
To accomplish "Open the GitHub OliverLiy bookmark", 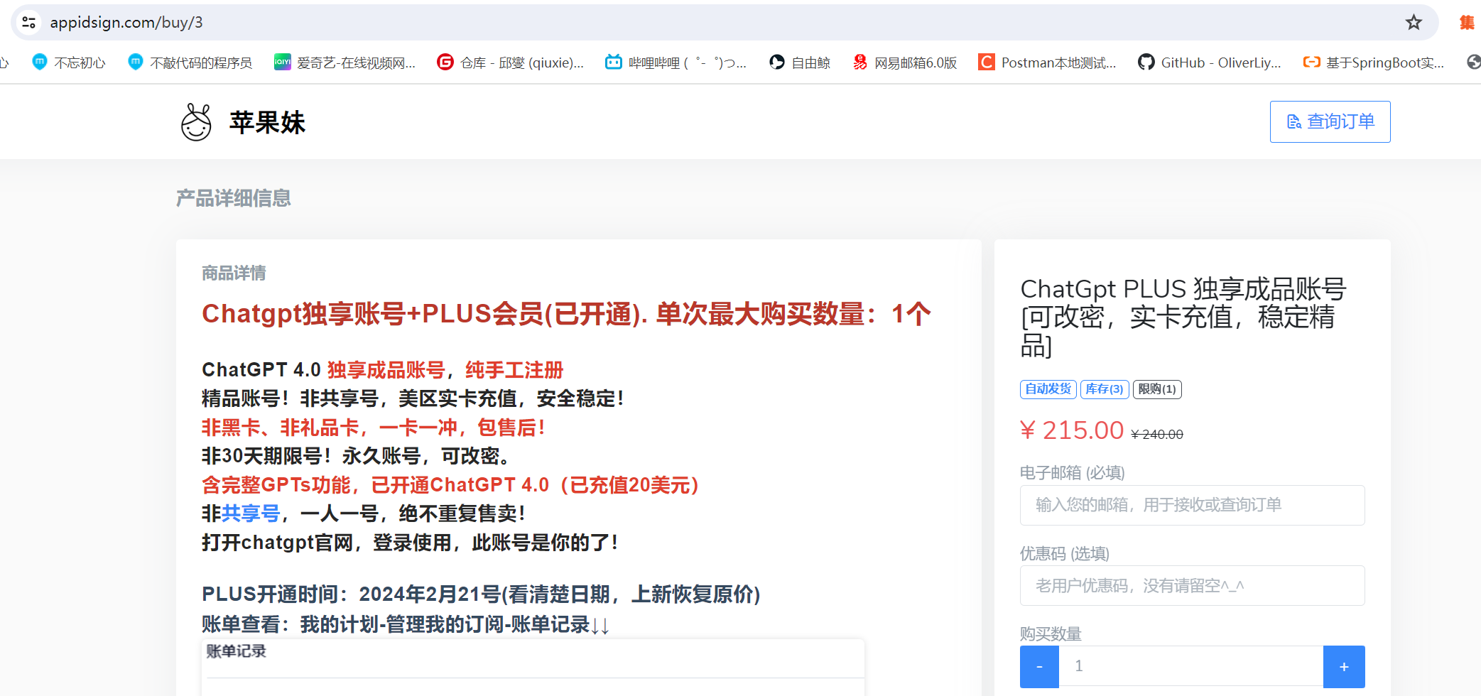I will (x=1209, y=62).
